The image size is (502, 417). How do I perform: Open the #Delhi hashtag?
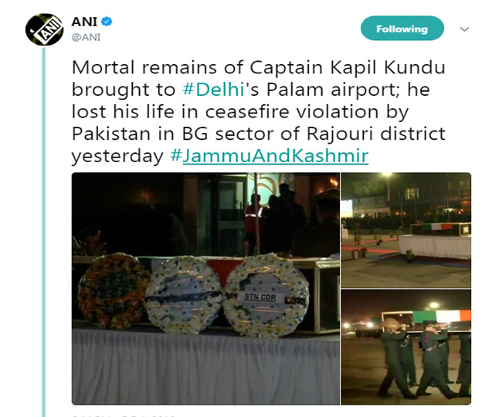click(x=213, y=90)
